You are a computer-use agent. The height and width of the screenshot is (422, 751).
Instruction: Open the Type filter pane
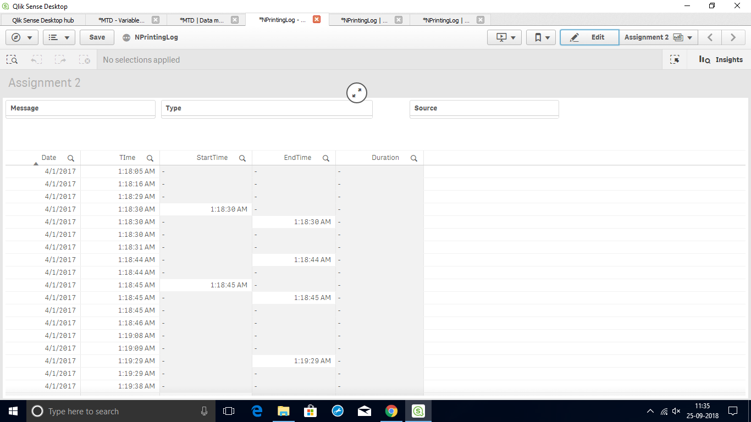(x=267, y=108)
